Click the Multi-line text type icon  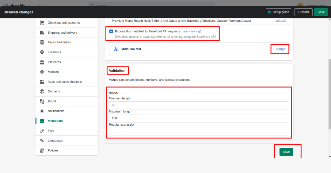pos(116,49)
